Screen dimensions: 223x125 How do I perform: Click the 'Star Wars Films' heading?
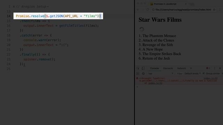[x=160, y=20]
